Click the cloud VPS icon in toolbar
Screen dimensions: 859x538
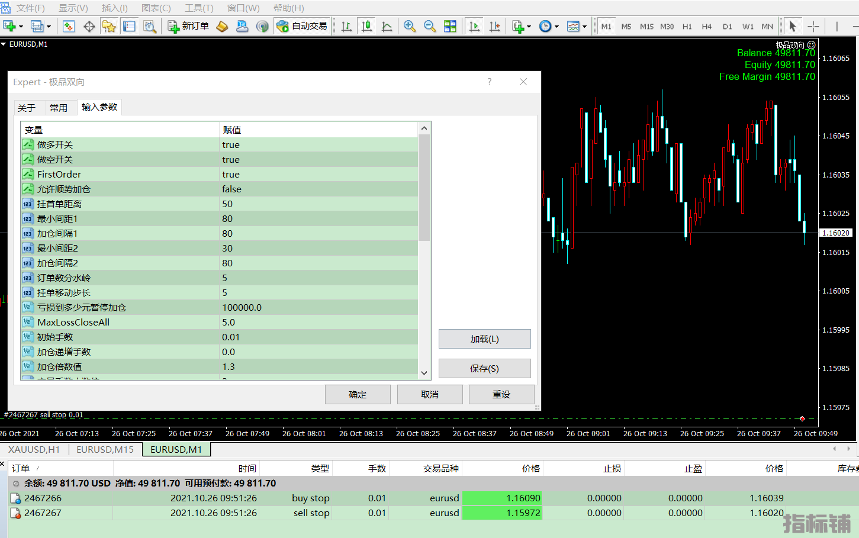(242, 26)
